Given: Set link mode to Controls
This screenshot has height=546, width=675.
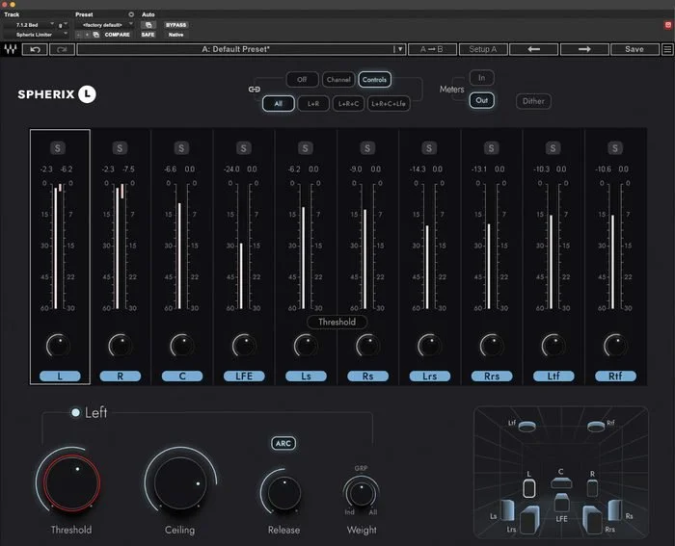Looking at the screenshot, I should [x=374, y=80].
